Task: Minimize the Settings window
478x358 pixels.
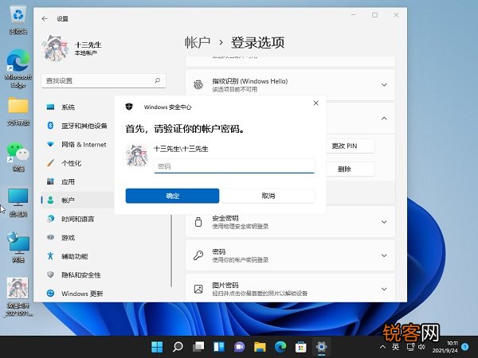Action: pyautogui.click(x=354, y=15)
